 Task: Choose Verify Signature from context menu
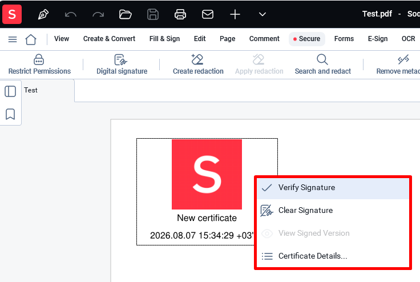point(333,188)
